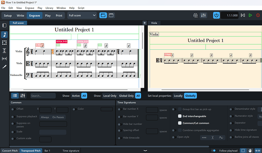Toggle the Follow playhead switch

tap(213, 150)
